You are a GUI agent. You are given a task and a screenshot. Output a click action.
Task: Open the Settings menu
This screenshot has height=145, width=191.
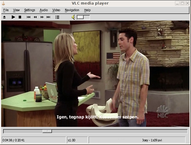(x=30, y=10)
